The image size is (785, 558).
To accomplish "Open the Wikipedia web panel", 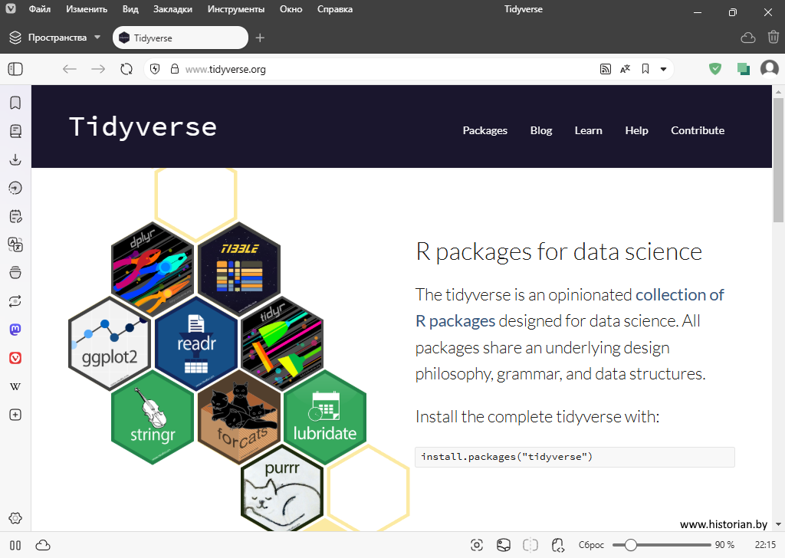I will click(15, 386).
